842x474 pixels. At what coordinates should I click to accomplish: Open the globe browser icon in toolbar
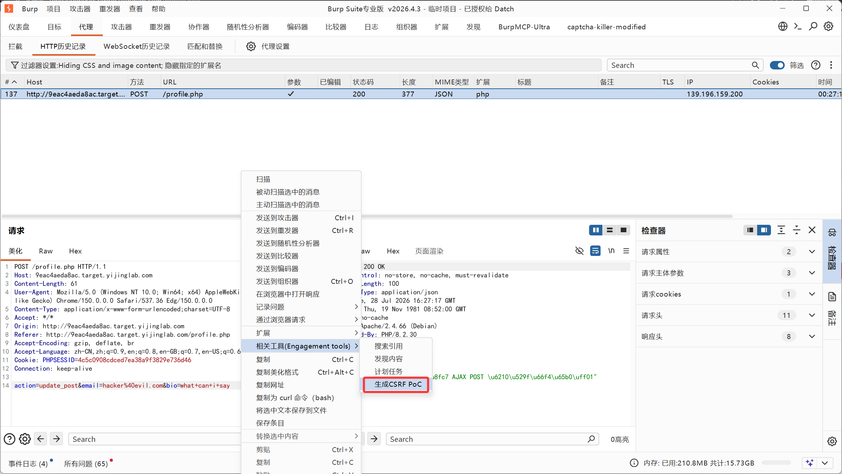point(783,27)
